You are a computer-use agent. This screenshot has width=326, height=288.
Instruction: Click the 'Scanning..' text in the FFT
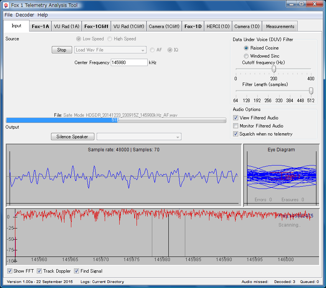point(290,225)
